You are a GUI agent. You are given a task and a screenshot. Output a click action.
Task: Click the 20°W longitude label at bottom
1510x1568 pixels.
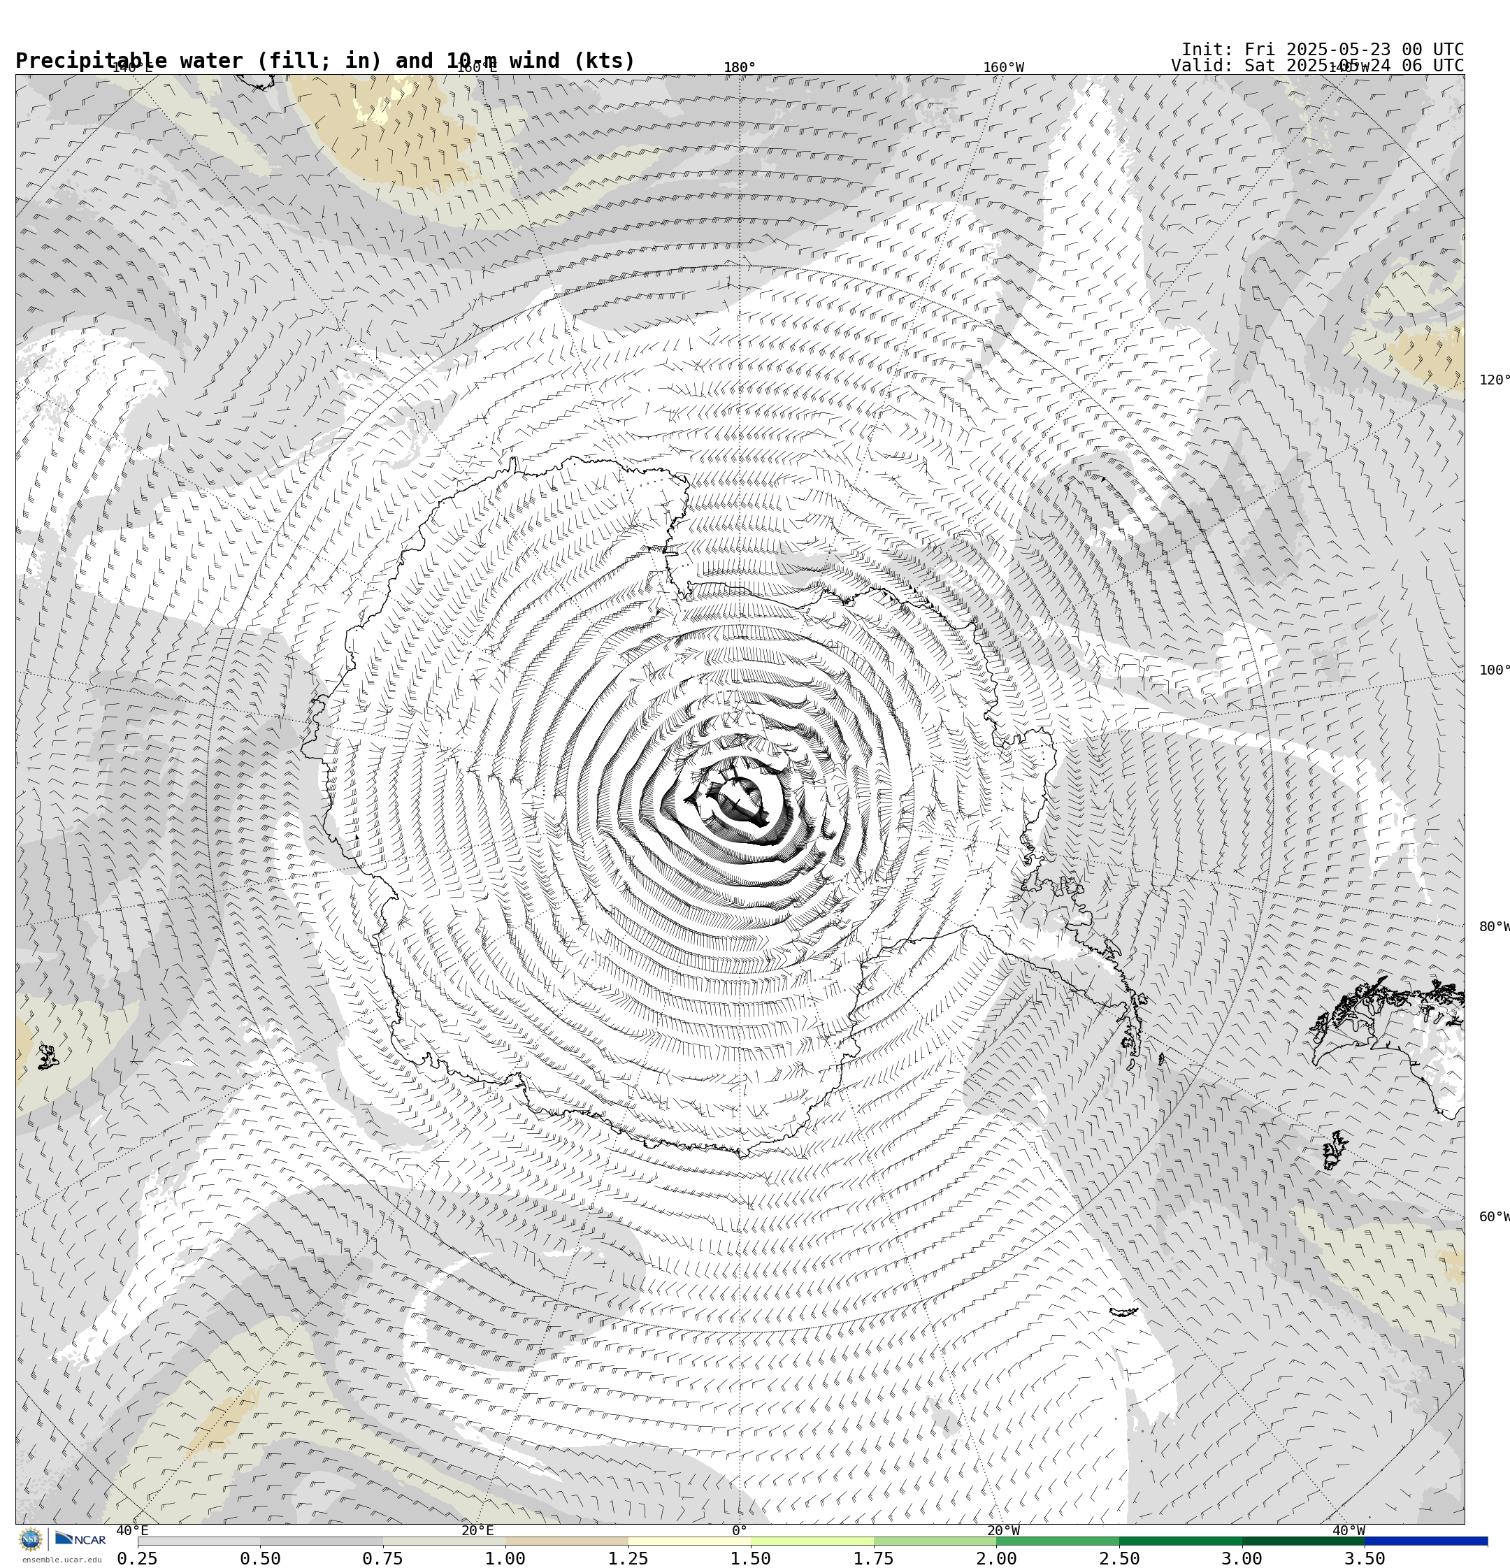[1003, 1530]
